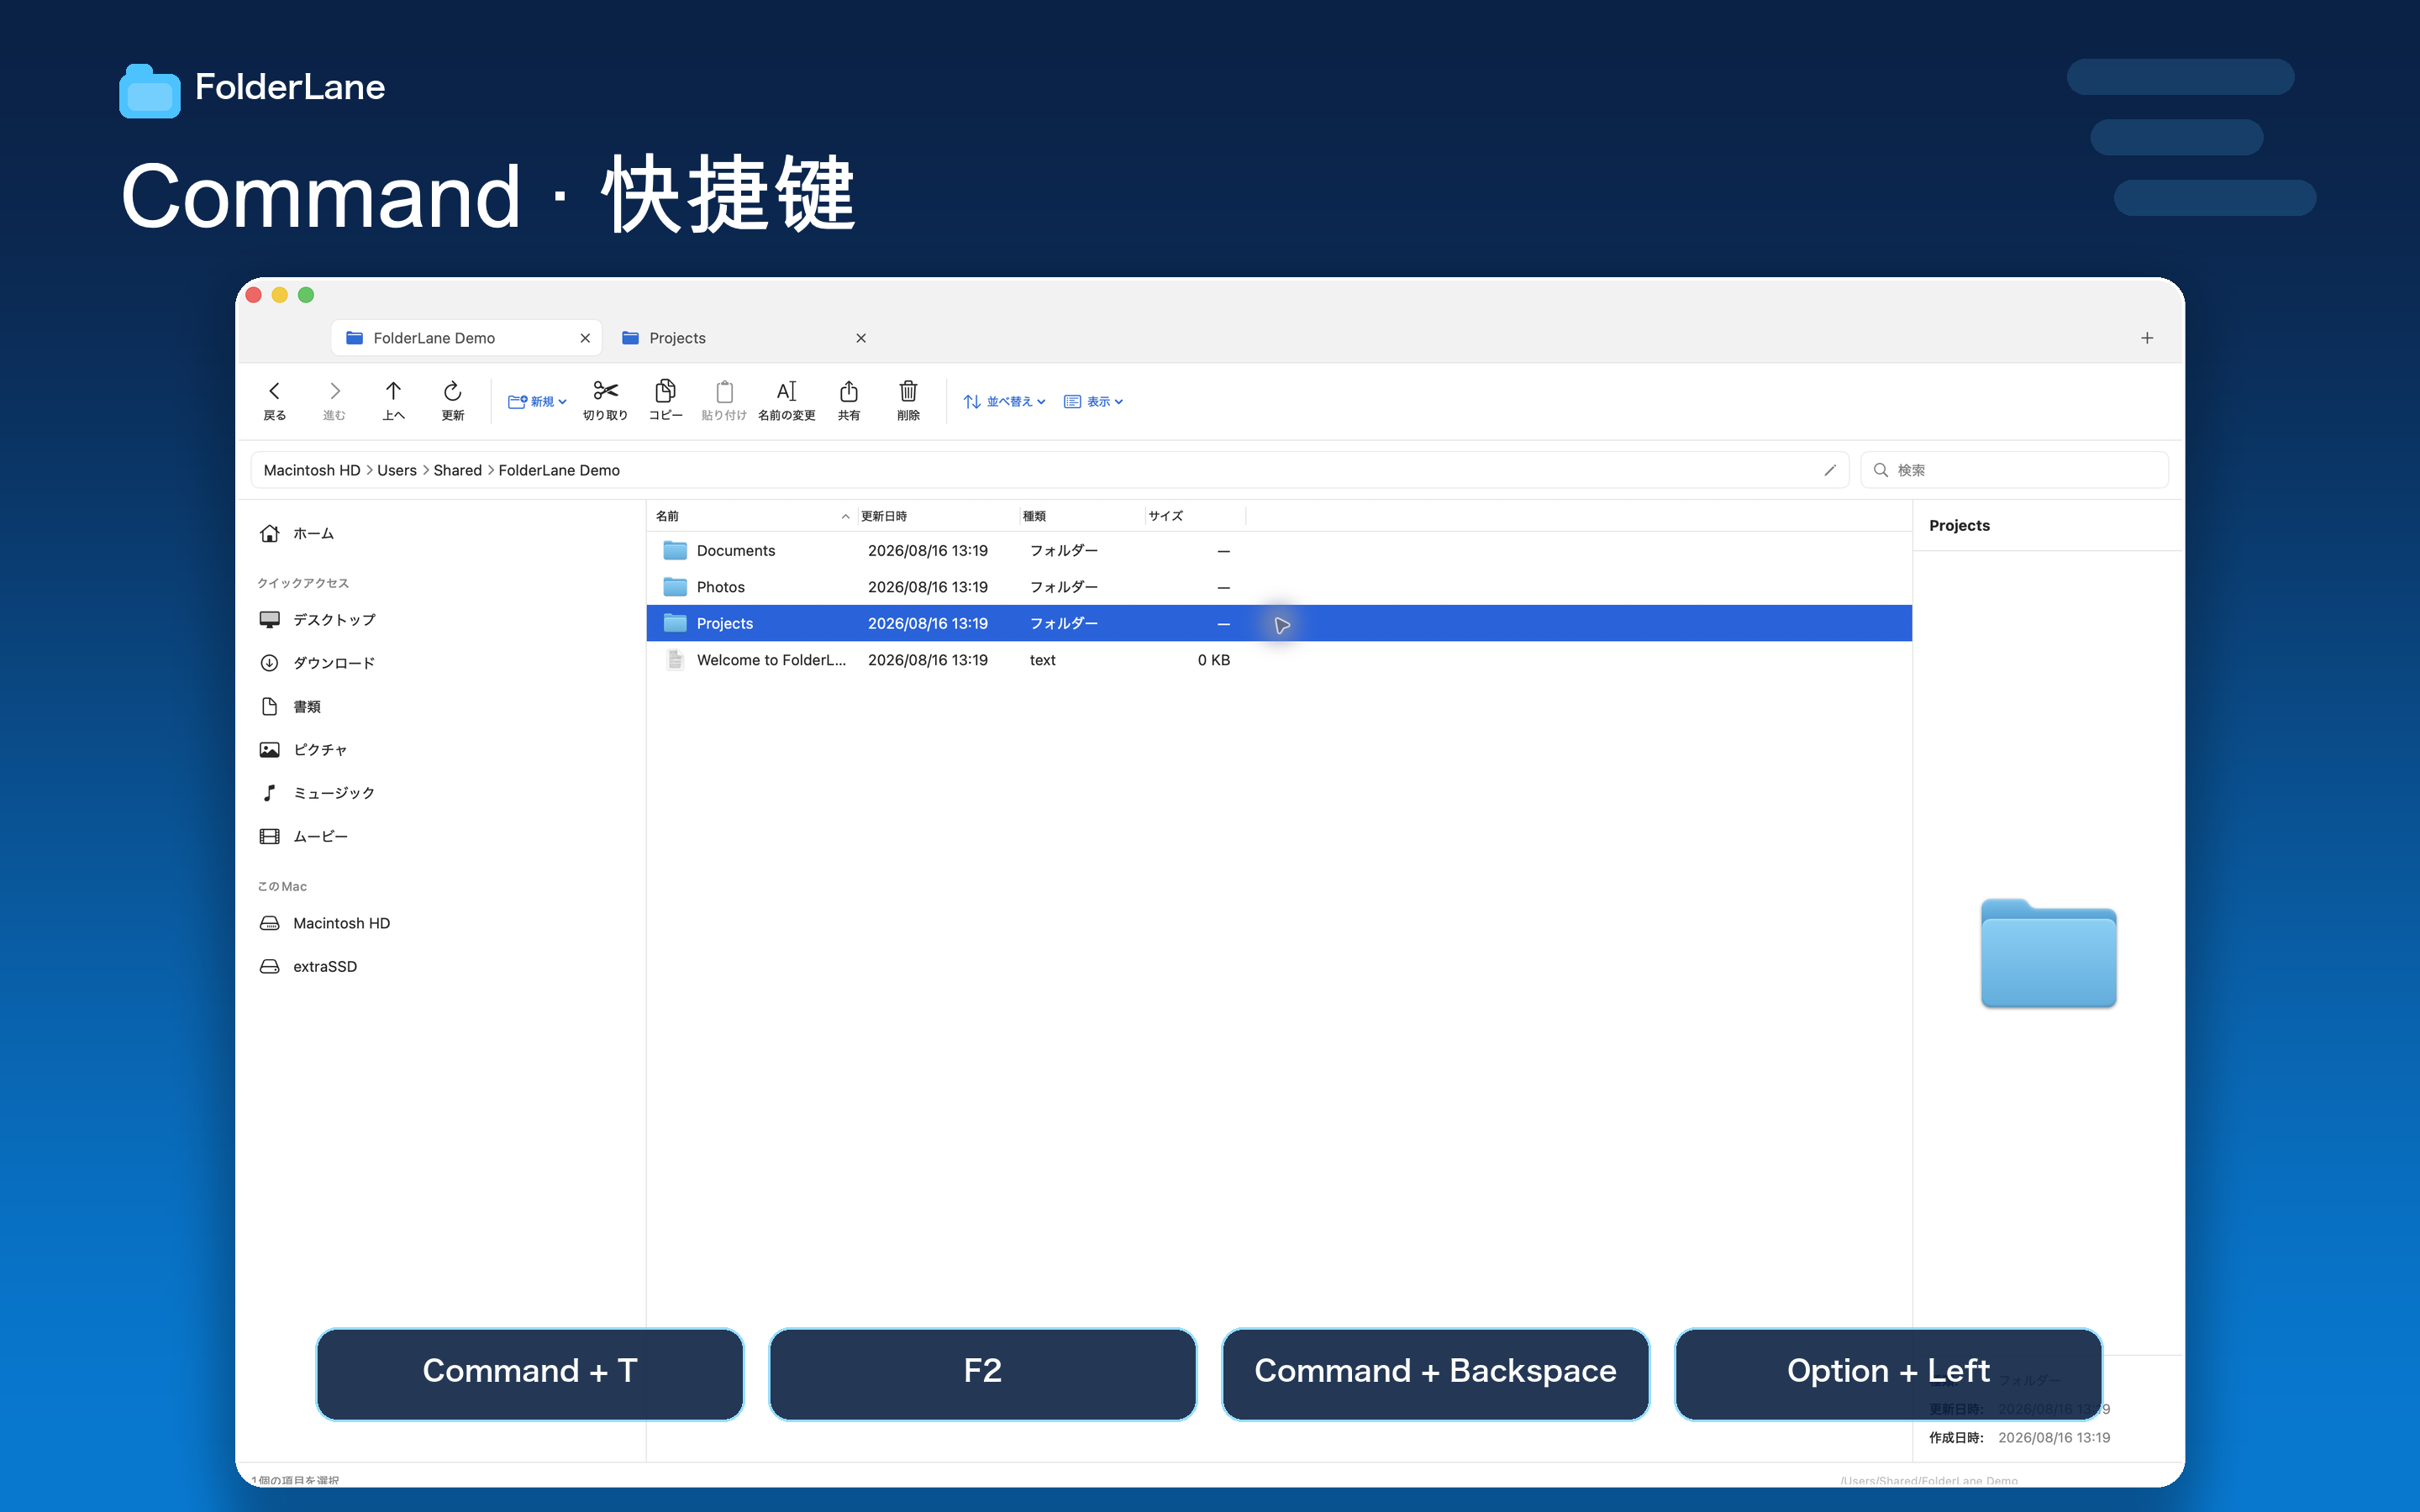Cut selection with scissors icon (切り取り)
Screen dimensions: 2420x1512
click(x=605, y=400)
